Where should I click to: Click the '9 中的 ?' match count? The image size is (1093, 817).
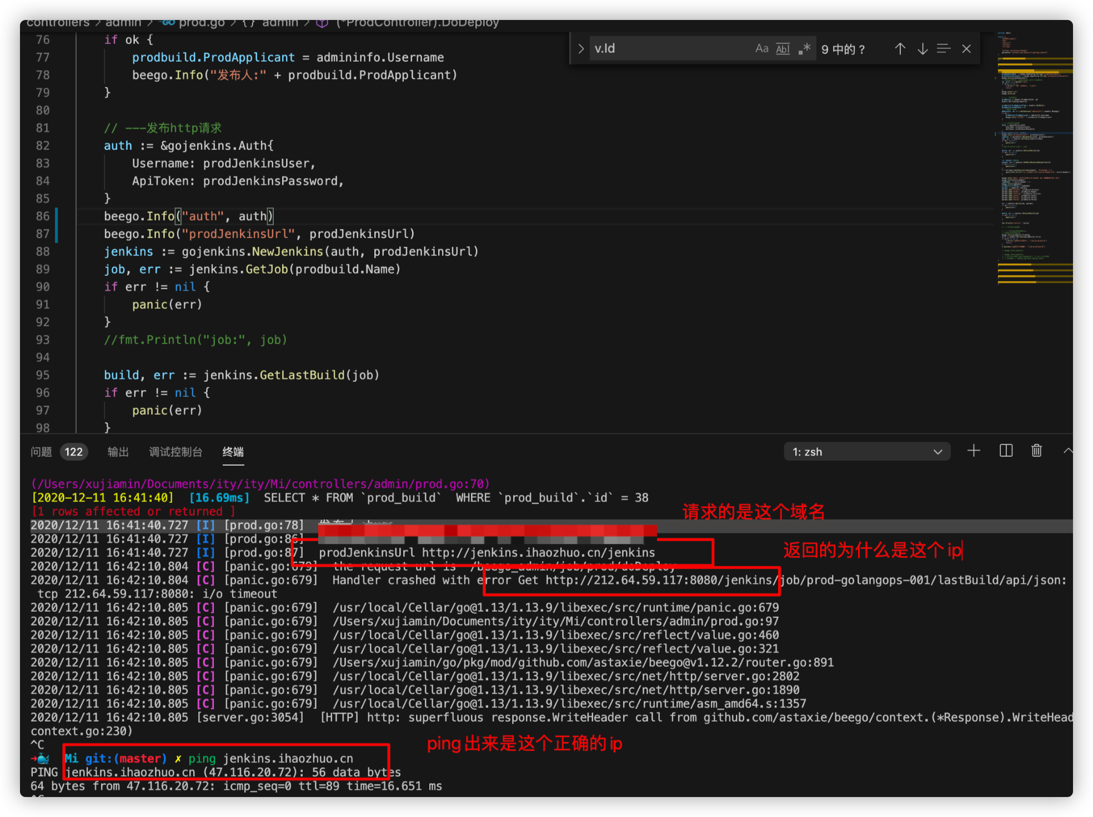[x=843, y=49]
